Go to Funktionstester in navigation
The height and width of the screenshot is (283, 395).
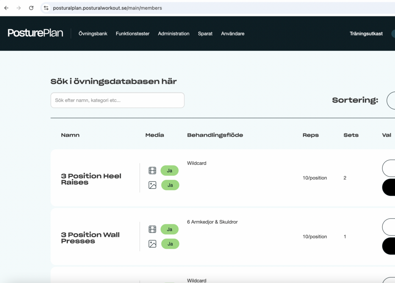133,33
